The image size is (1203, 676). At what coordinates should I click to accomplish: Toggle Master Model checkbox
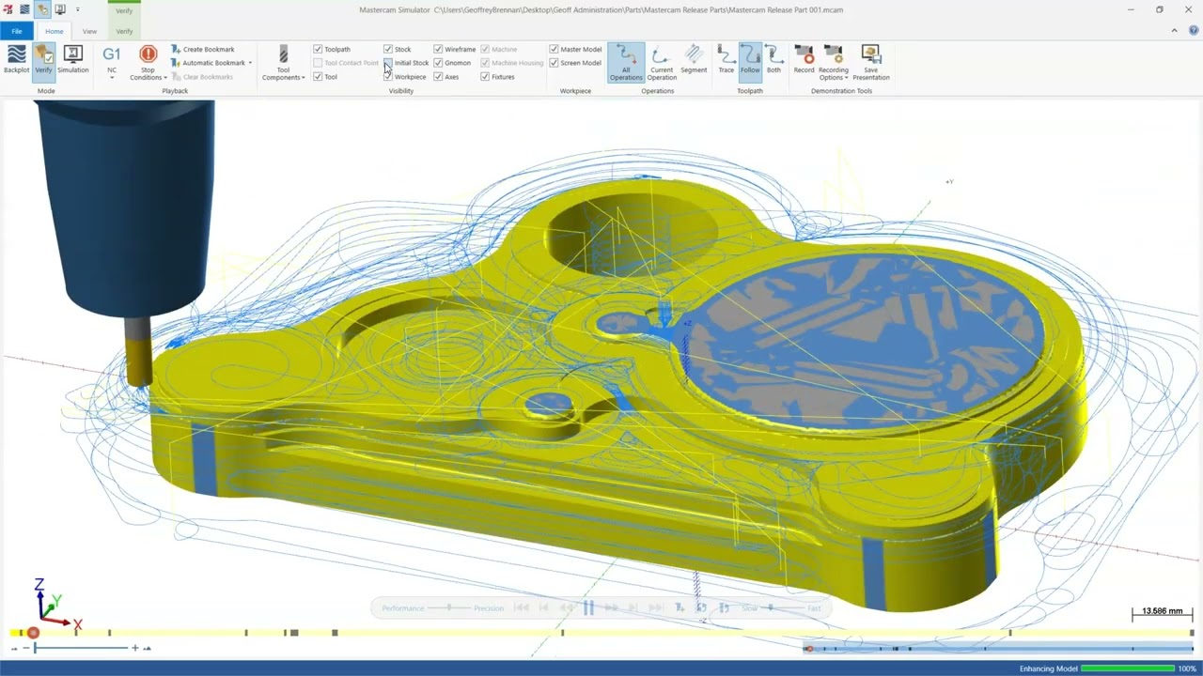[x=554, y=49]
